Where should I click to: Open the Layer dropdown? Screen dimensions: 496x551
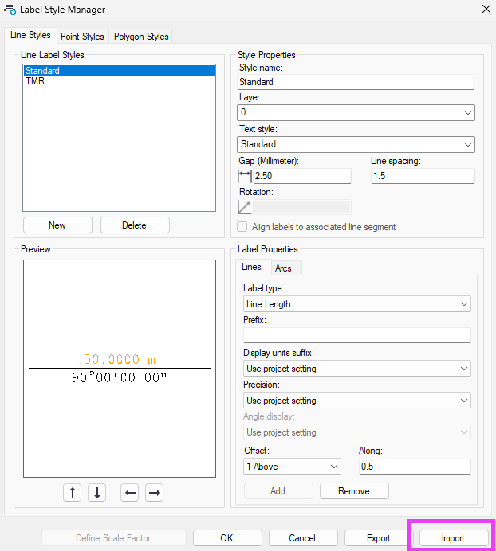[x=356, y=113]
